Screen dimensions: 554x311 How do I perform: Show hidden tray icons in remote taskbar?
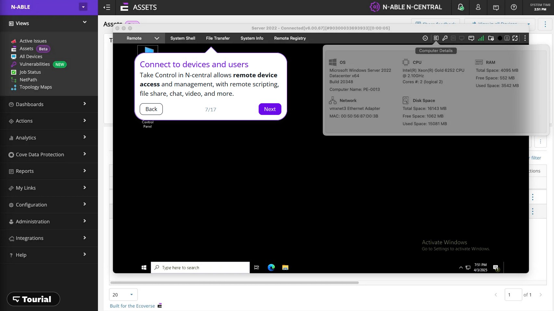point(461,267)
